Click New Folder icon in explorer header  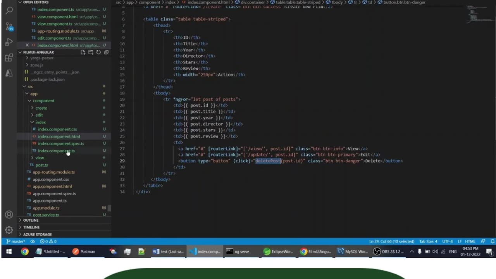pos(91,52)
